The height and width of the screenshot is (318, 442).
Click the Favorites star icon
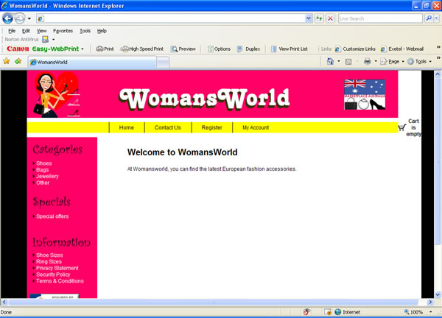[7, 62]
